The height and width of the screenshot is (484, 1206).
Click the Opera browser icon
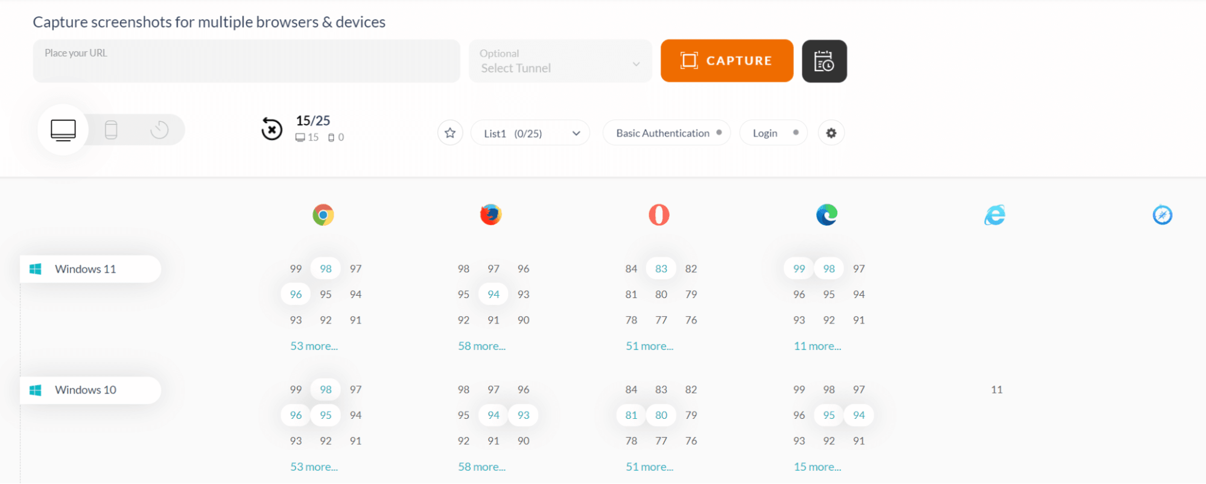click(659, 215)
